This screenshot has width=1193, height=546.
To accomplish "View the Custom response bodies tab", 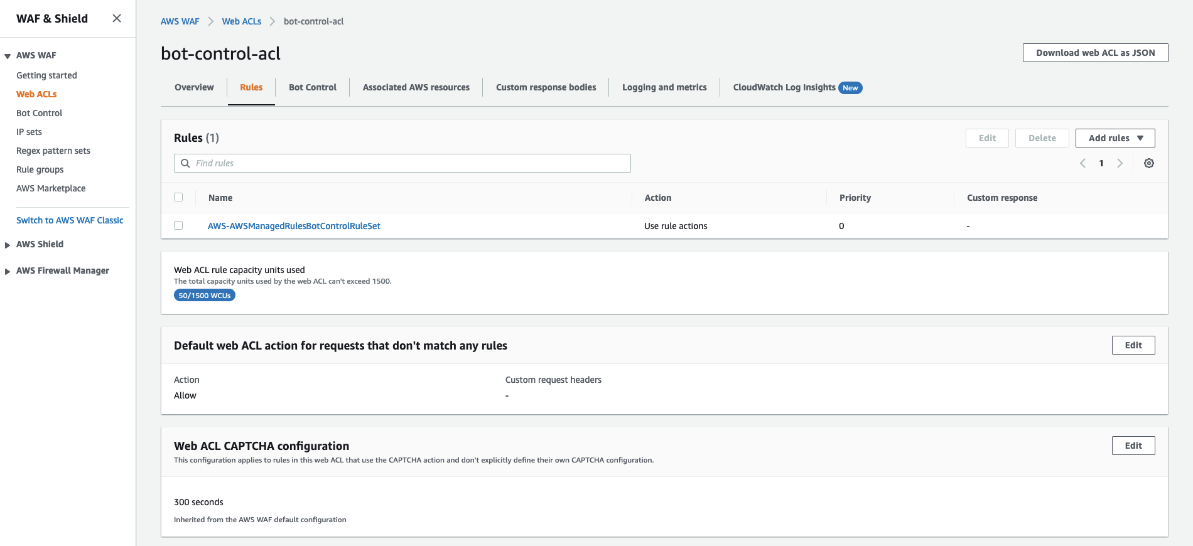I will (546, 87).
